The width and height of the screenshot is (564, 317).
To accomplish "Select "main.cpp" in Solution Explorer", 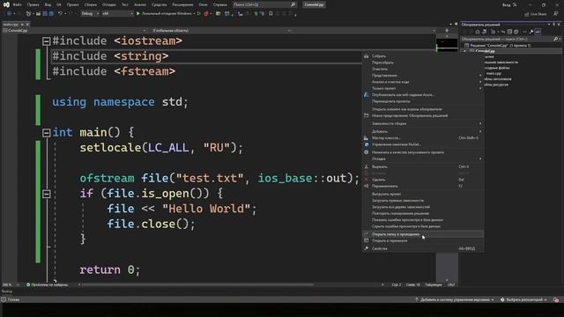I will (493, 73).
